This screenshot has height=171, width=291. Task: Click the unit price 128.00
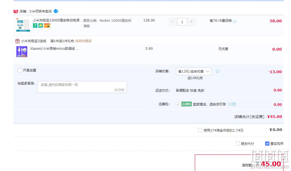point(149,20)
